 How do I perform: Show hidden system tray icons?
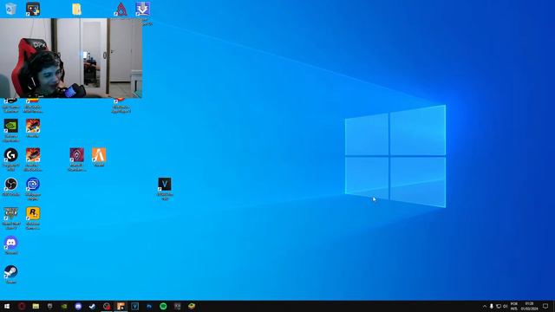tap(485, 306)
